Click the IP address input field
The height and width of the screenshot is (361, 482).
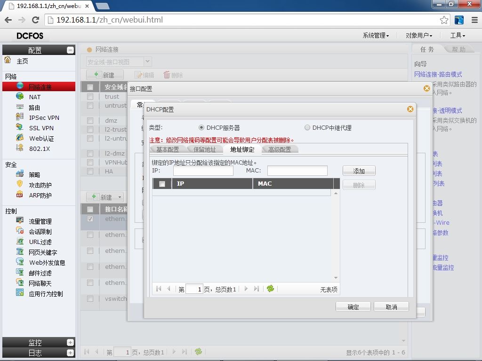click(203, 171)
